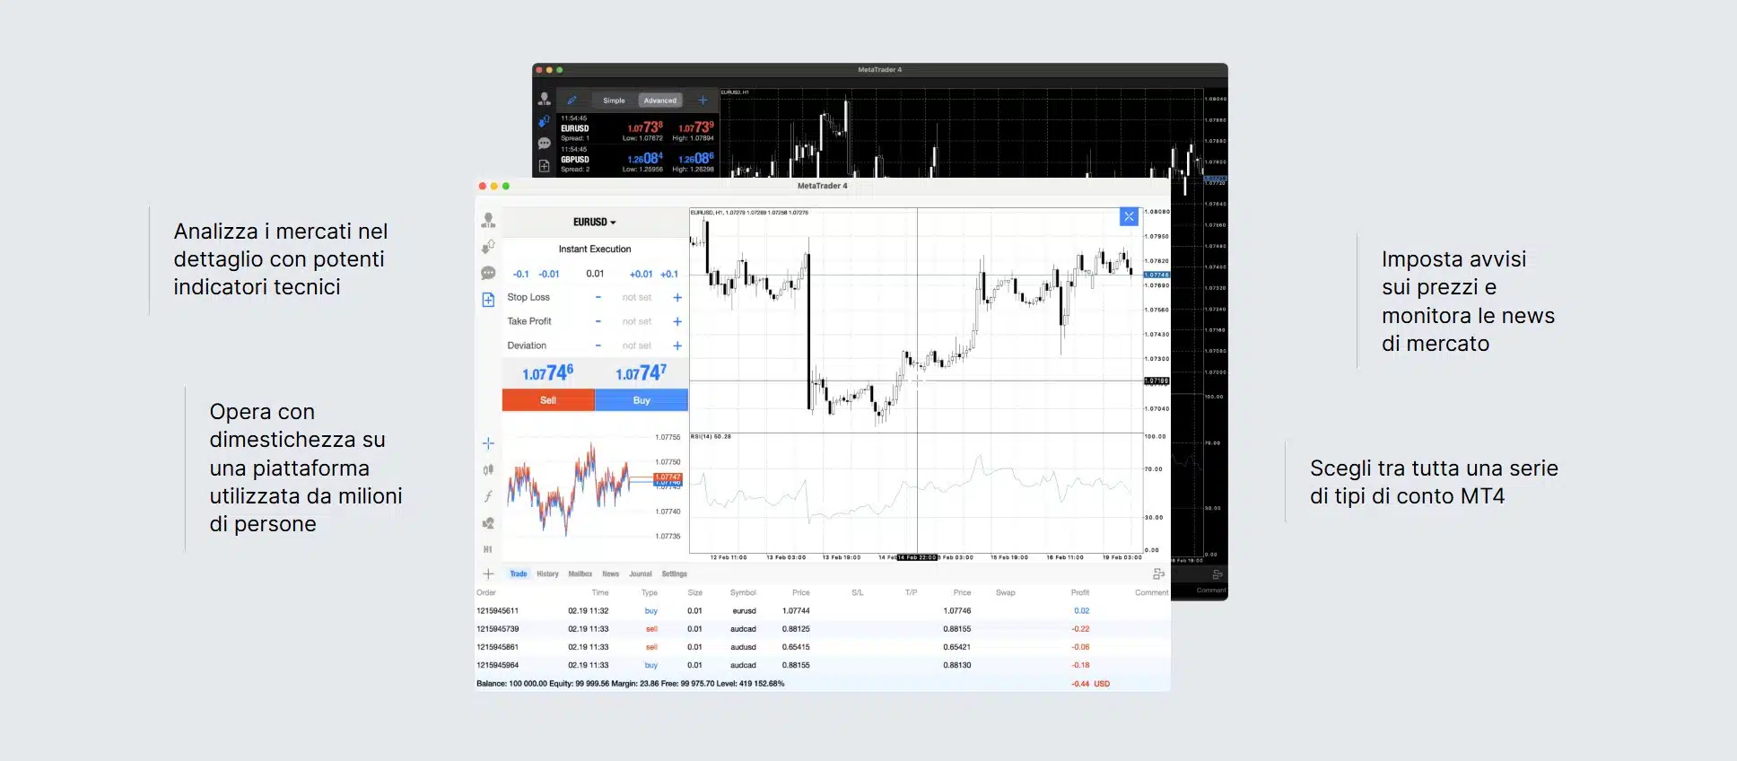This screenshot has height=761, width=1737.
Task: Increase volume by +0.1
Action: click(669, 275)
